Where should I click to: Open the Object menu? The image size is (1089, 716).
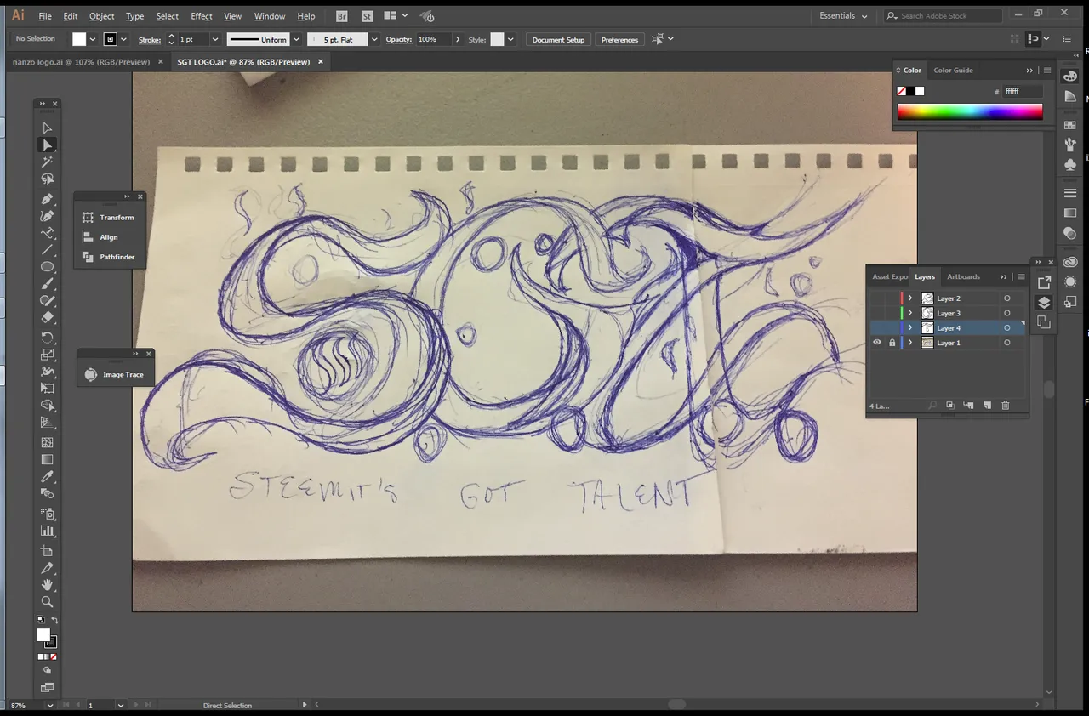coord(101,16)
